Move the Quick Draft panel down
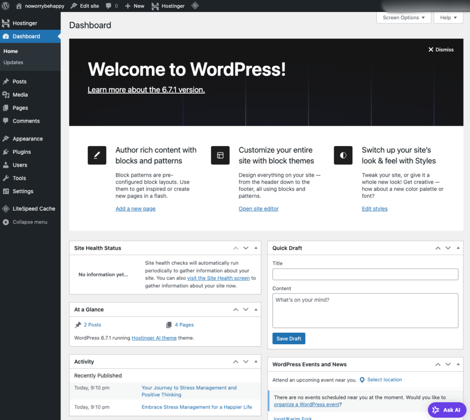The height and width of the screenshot is (420, 470). tap(448, 248)
